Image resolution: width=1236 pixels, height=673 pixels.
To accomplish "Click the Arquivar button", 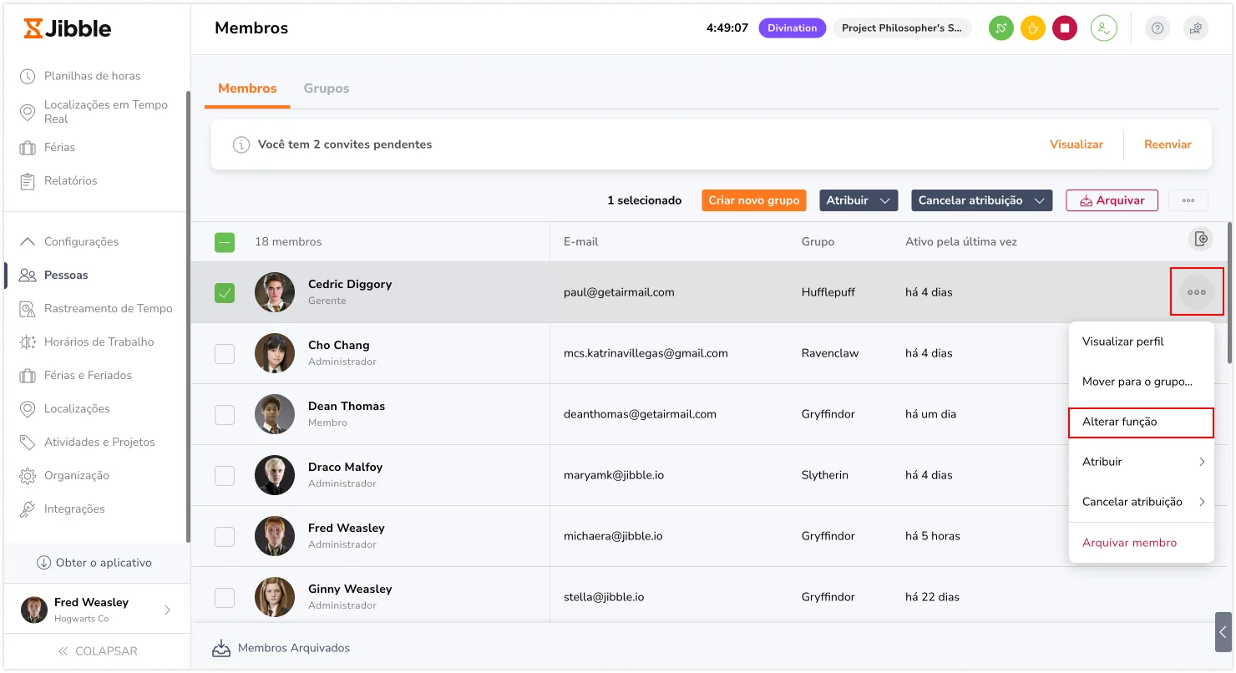I will click(1112, 200).
